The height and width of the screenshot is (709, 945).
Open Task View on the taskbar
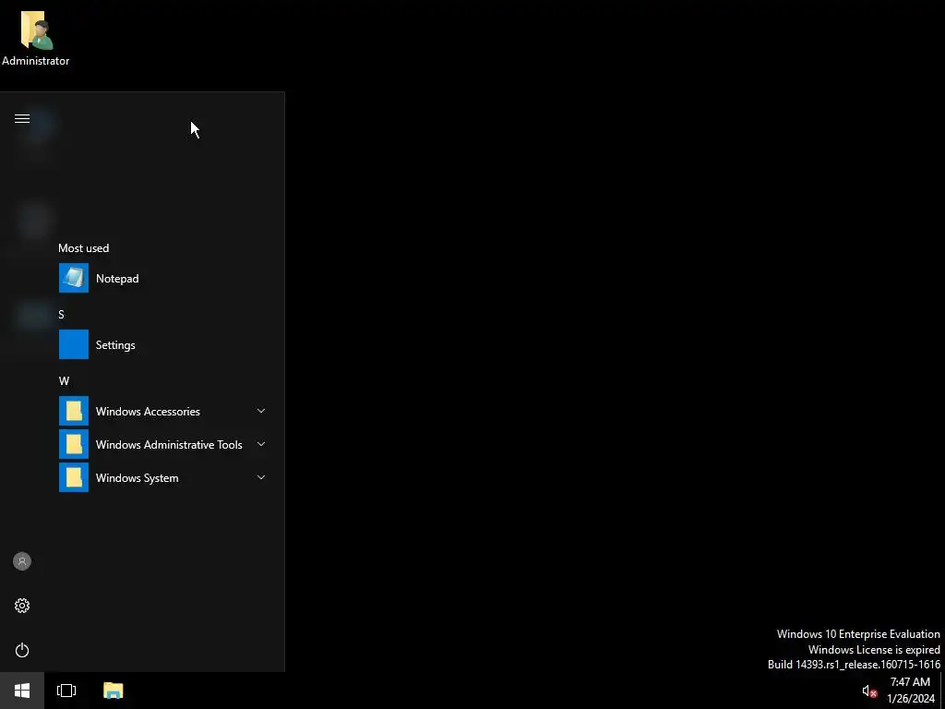66,691
